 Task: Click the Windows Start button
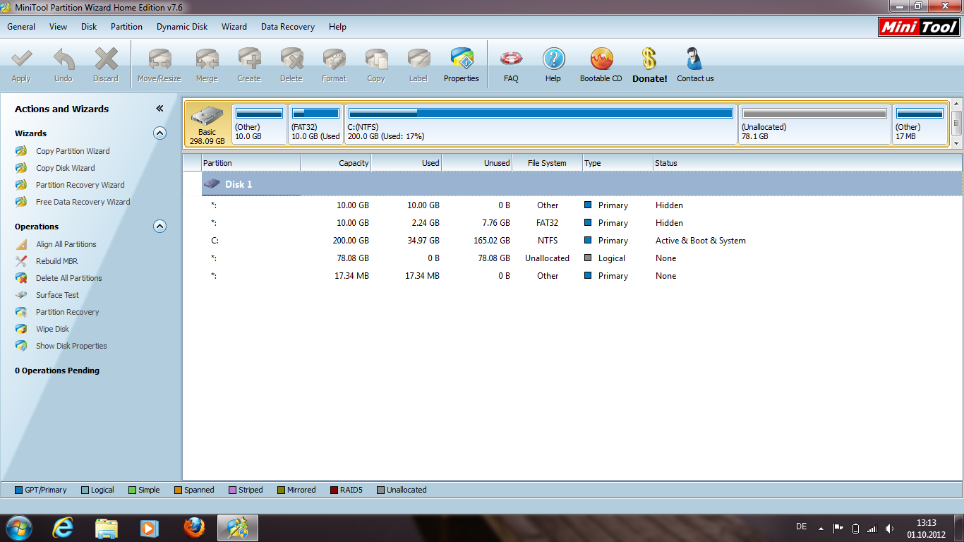click(19, 528)
